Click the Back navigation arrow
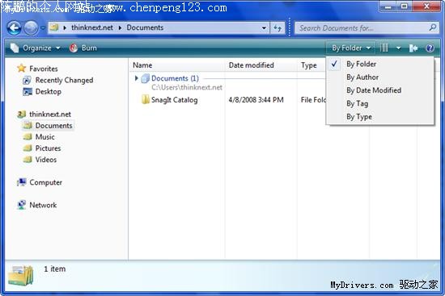Image resolution: width=445 pixels, height=296 pixels. click(14, 28)
